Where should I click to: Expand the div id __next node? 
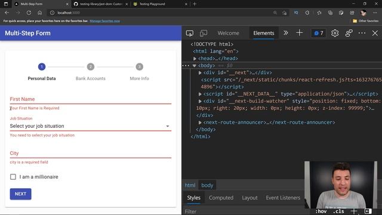(x=200, y=73)
